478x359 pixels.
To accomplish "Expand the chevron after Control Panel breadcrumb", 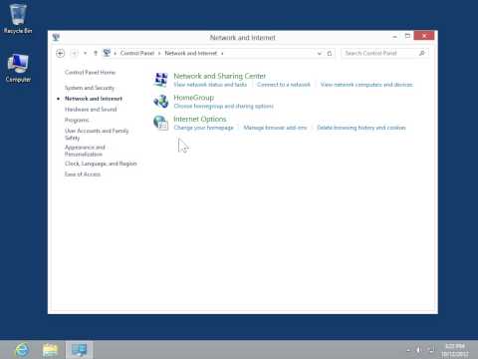I will click(159, 53).
